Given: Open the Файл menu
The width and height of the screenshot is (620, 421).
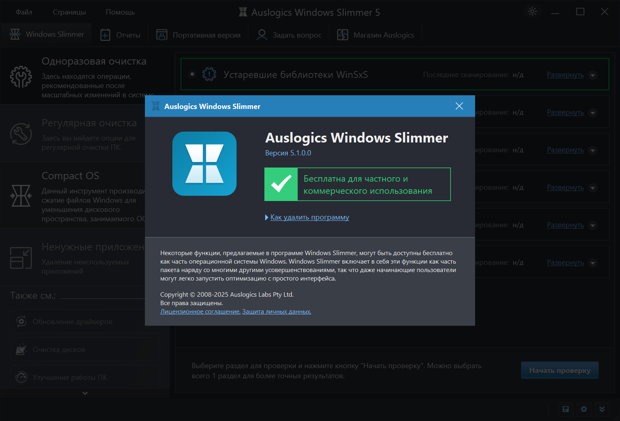Looking at the screenshot, I should pos(24,12).
